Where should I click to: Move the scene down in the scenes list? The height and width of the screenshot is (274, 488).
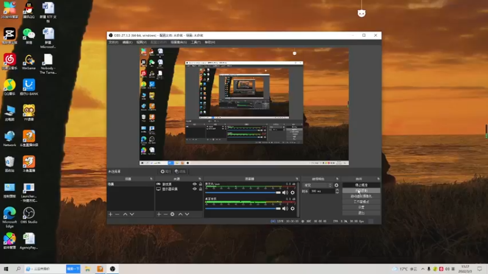tap(132, 214)
